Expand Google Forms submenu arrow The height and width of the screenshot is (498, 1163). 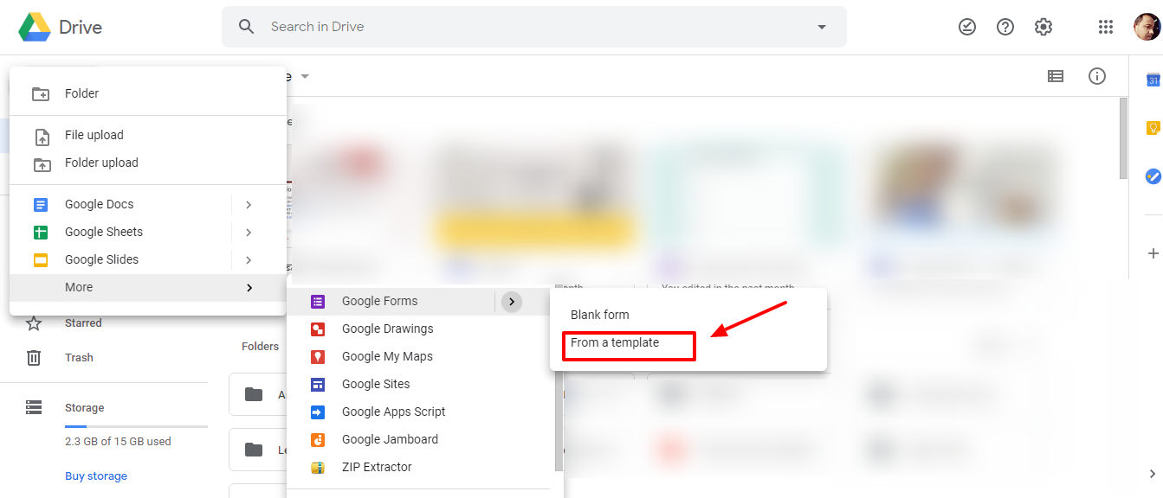coord(512,301)
